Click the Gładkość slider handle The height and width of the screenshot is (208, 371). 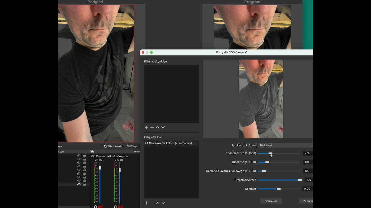(267, 162)
